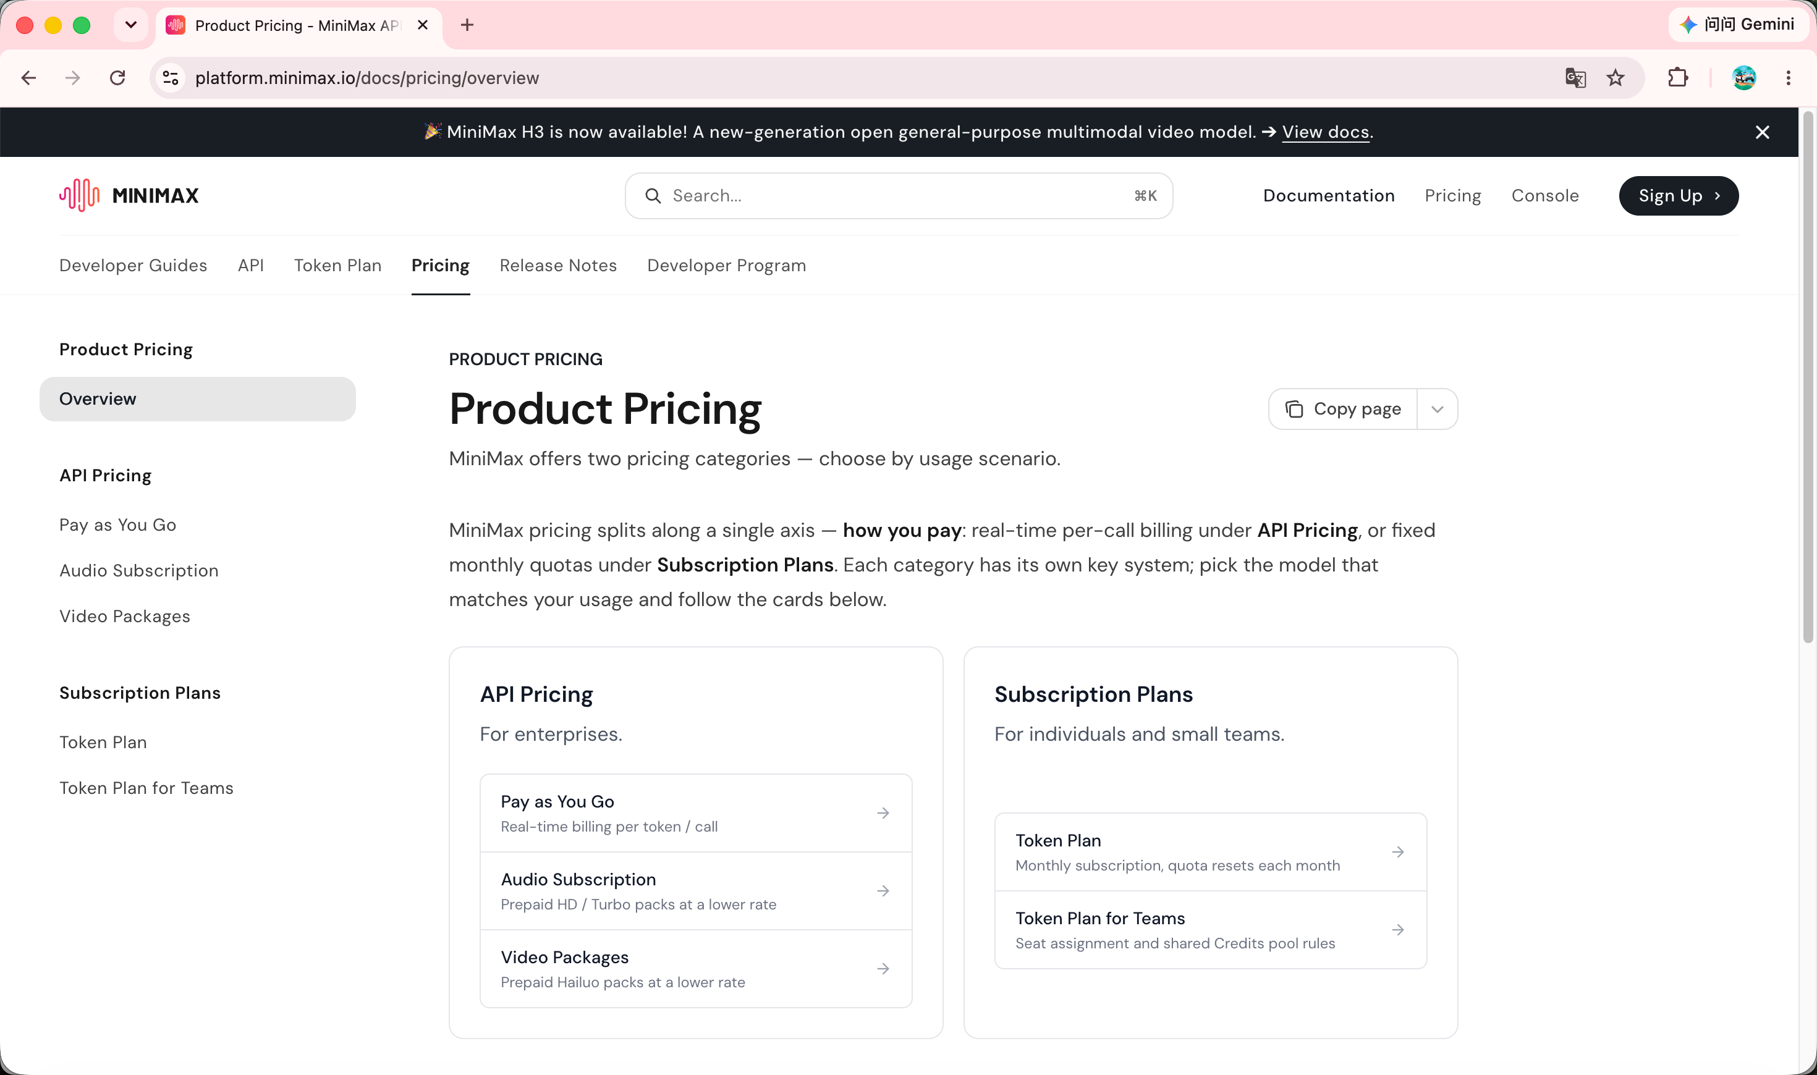Open the Gemini assistant button
Viewport: 1817px width, 1075px height.
pos(1737,25)
